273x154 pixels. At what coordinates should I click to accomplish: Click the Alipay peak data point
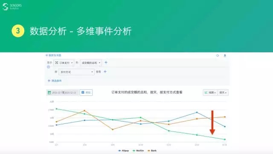click(197, 112)
